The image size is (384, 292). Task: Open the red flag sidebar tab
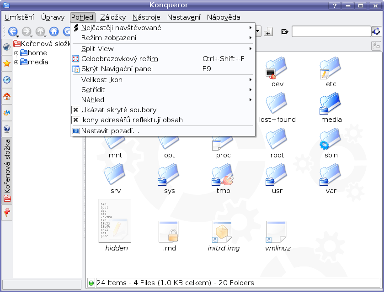[7, 212]
